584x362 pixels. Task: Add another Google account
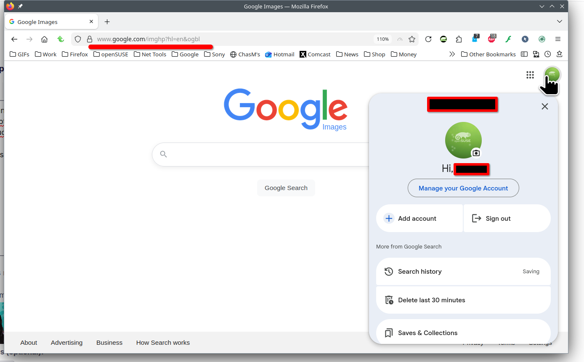click(419, 218)
